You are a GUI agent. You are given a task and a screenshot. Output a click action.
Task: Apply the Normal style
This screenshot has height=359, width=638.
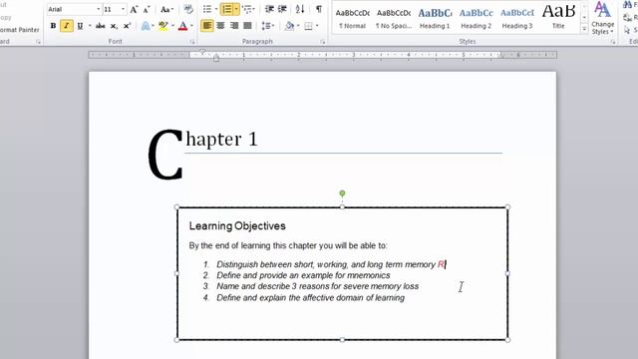tap(352, 18)
